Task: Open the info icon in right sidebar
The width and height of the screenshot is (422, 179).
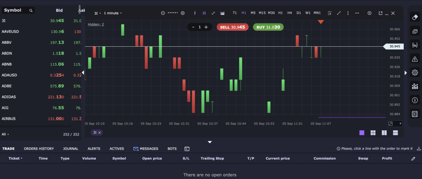Action: pos(415,100)
